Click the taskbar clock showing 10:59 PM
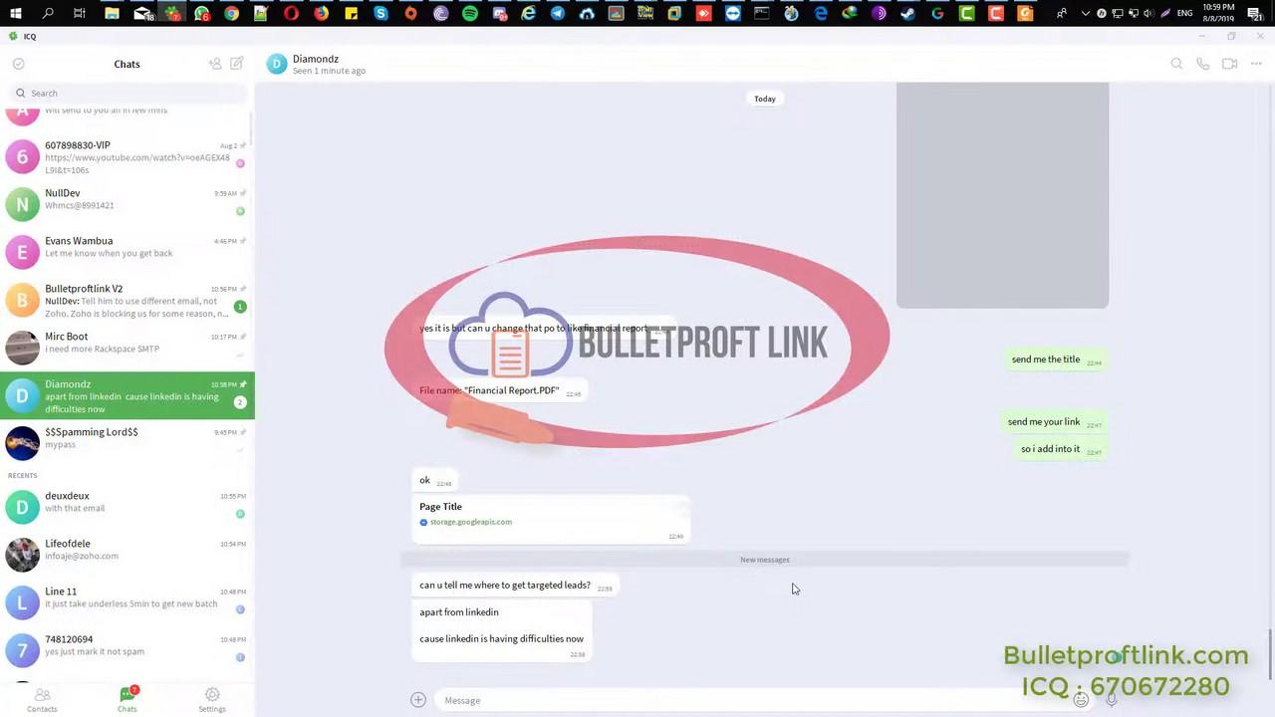Viewport: 1275px width, 717px height. (x=1218, y=13)
